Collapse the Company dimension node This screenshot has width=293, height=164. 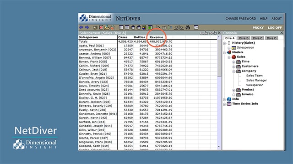pos(233,72)
